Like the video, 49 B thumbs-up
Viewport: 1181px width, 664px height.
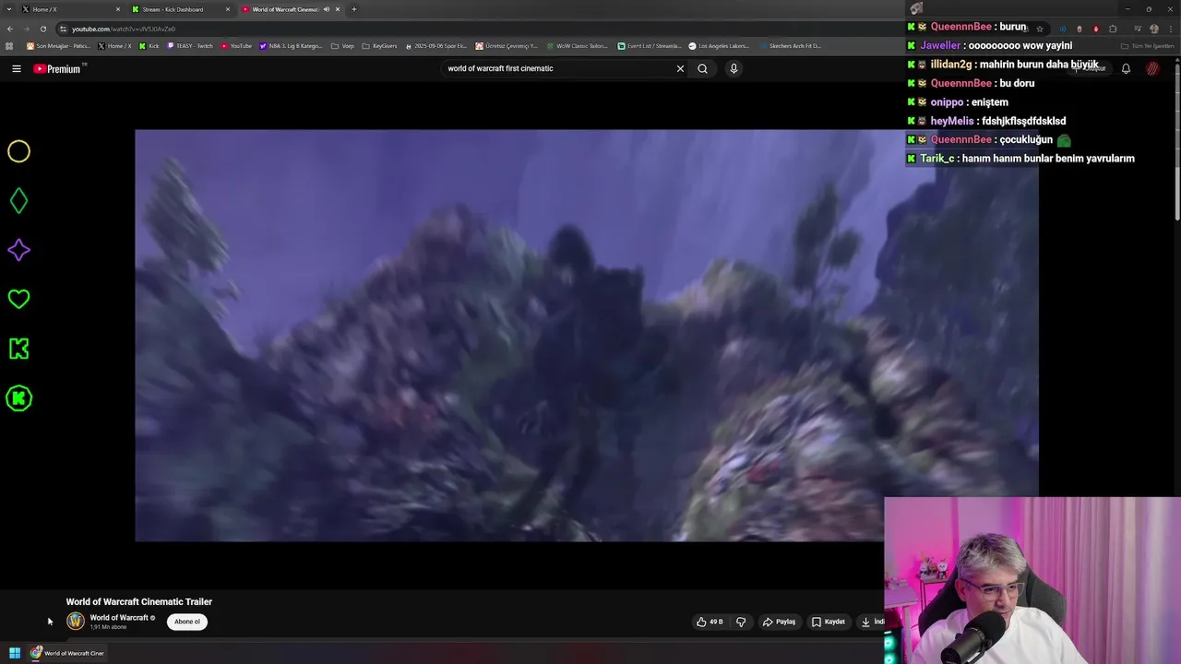pyautogui.click(x=710, y=622)
